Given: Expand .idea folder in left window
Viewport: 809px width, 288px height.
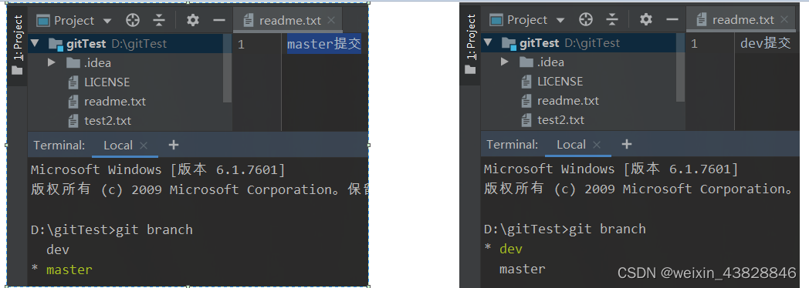Looking at the screenshot, I should coord(51,62).
